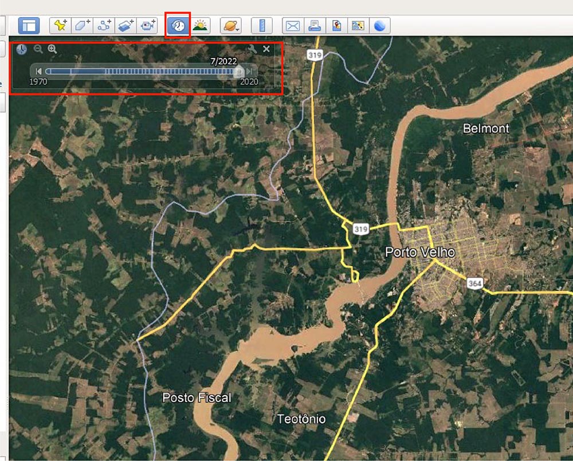The width and height of the screenshot is (573, 461).
Task: Add a new placemark
Action: [61, 24]
